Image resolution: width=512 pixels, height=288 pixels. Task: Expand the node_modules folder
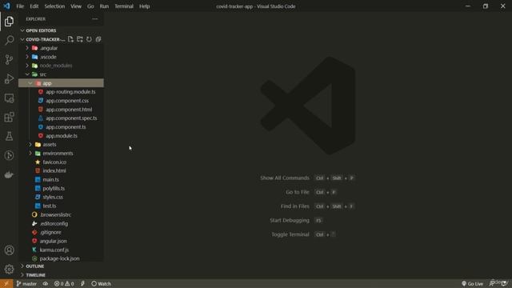[61, 66]
